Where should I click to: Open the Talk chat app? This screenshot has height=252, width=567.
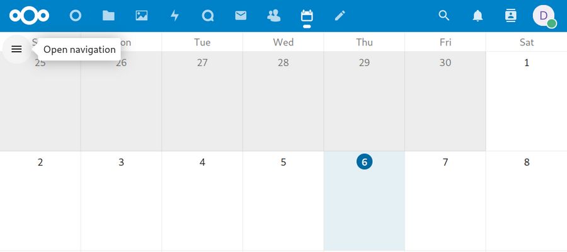pos(208,16)
